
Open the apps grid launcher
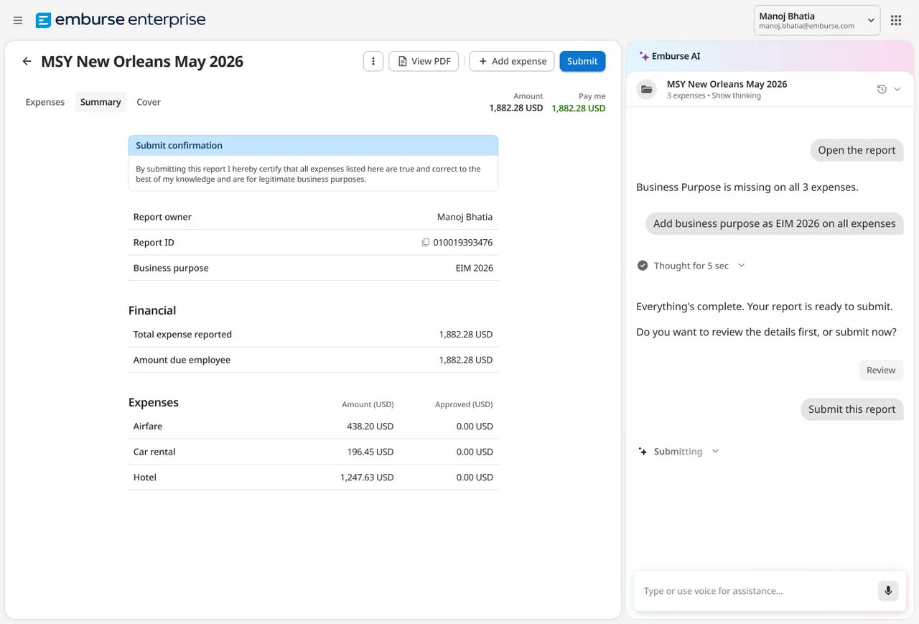896,20
